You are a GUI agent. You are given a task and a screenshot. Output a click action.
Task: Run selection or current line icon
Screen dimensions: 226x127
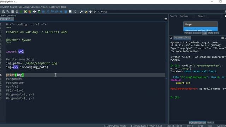point(35,12)
